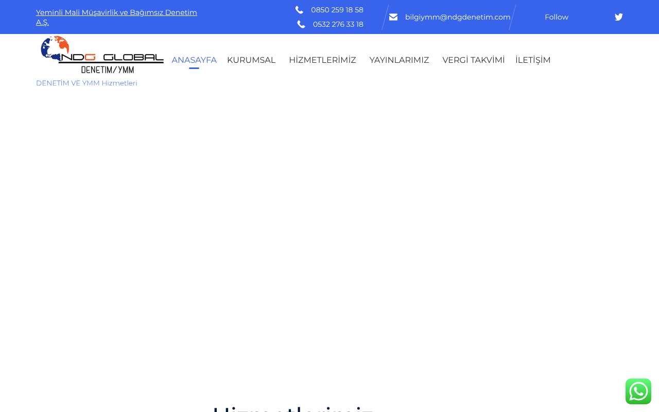Click the Follow text

coord(557,17)
